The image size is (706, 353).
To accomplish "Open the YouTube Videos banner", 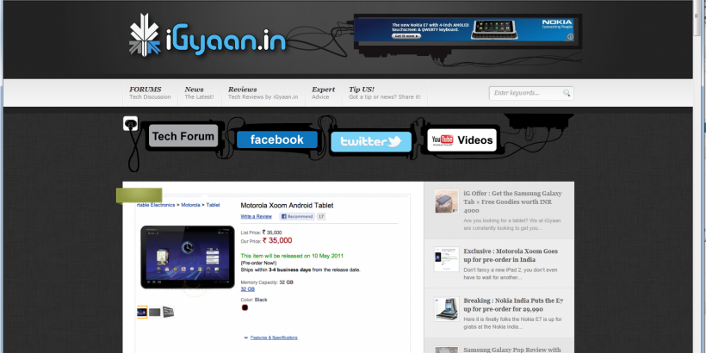I will (x=461, y=139).
